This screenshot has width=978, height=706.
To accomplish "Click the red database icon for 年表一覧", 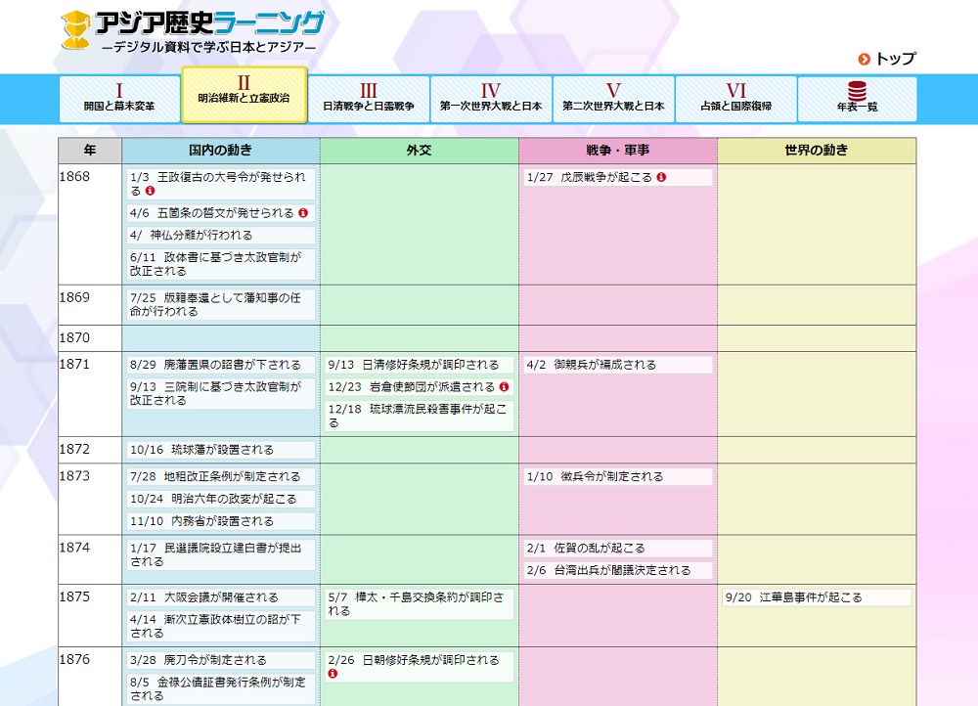I will click(857, 91).
